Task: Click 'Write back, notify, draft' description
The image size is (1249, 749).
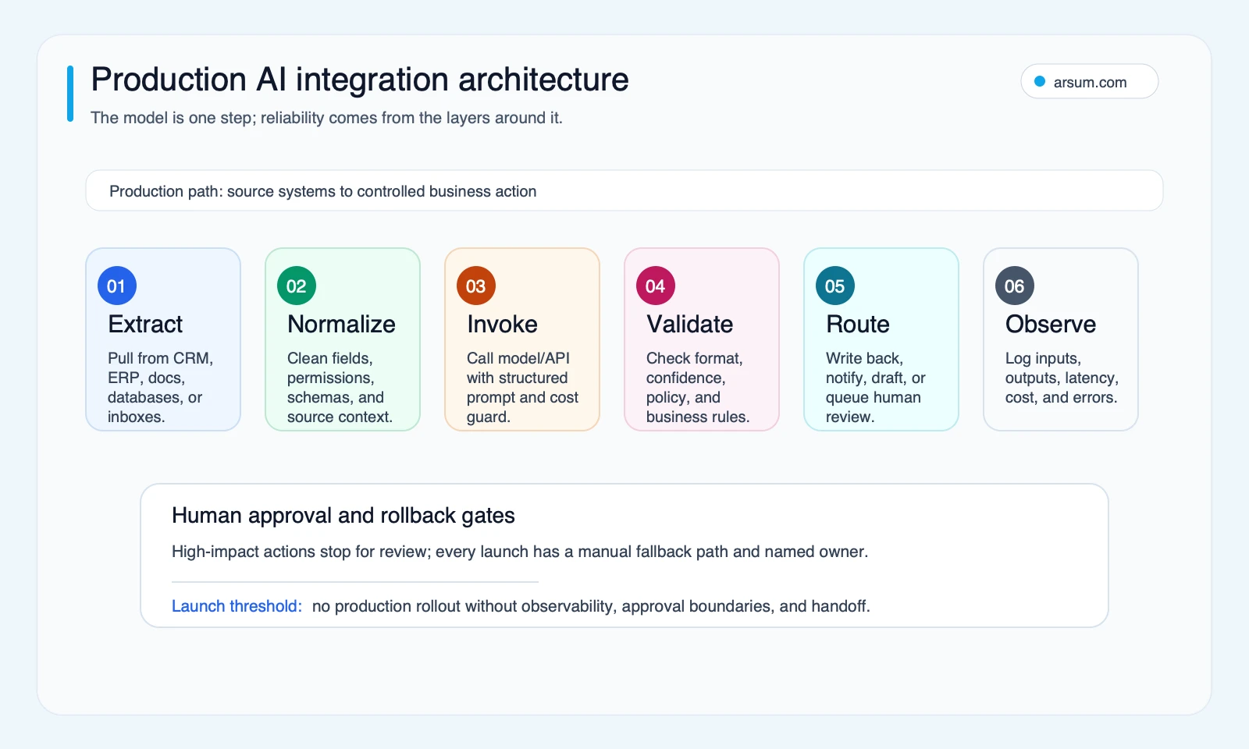Action: [x=876, y=388]
